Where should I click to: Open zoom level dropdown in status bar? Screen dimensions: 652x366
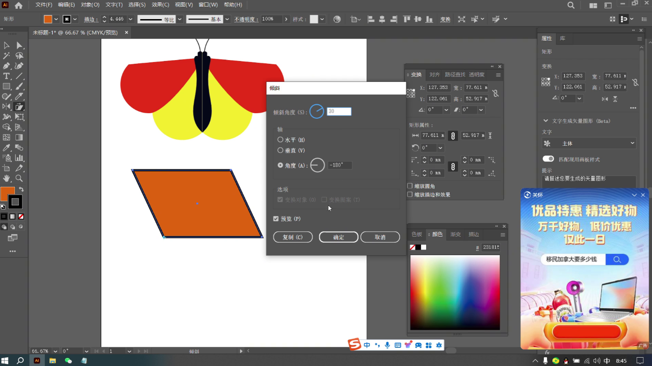coord(55,351)
